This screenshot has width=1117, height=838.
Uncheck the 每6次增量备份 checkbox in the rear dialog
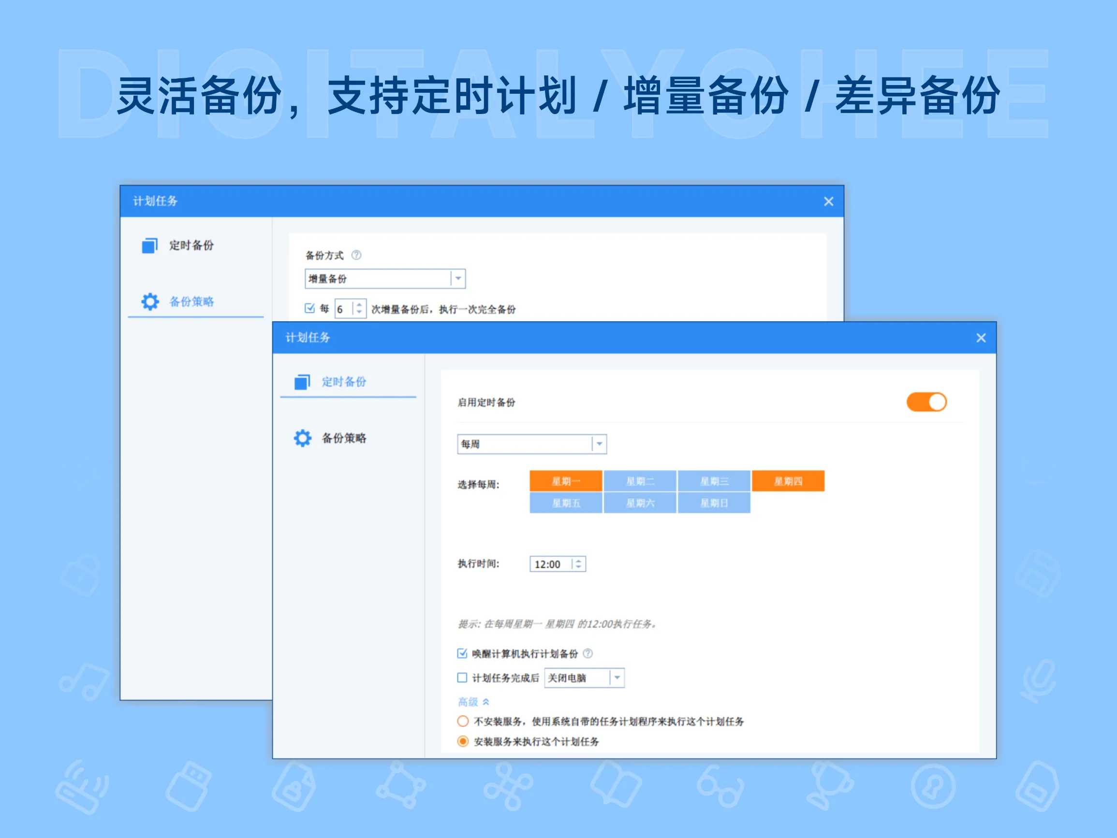pyautogui.click(x=309, y=308)
